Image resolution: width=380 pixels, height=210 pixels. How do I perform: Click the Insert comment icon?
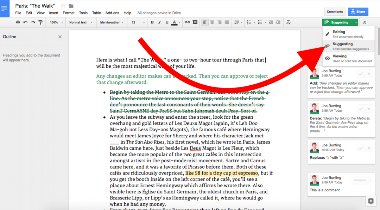pyautogui.click(x=195, y=22)
